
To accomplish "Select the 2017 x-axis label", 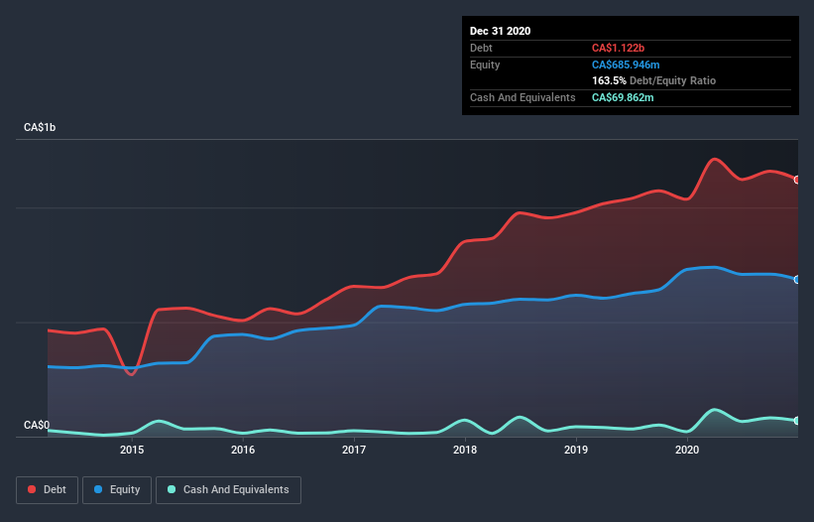I will coord(354,450).
